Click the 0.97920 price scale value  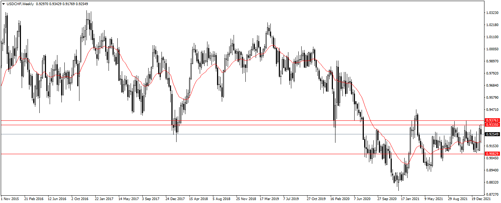[x=492, y=73]
